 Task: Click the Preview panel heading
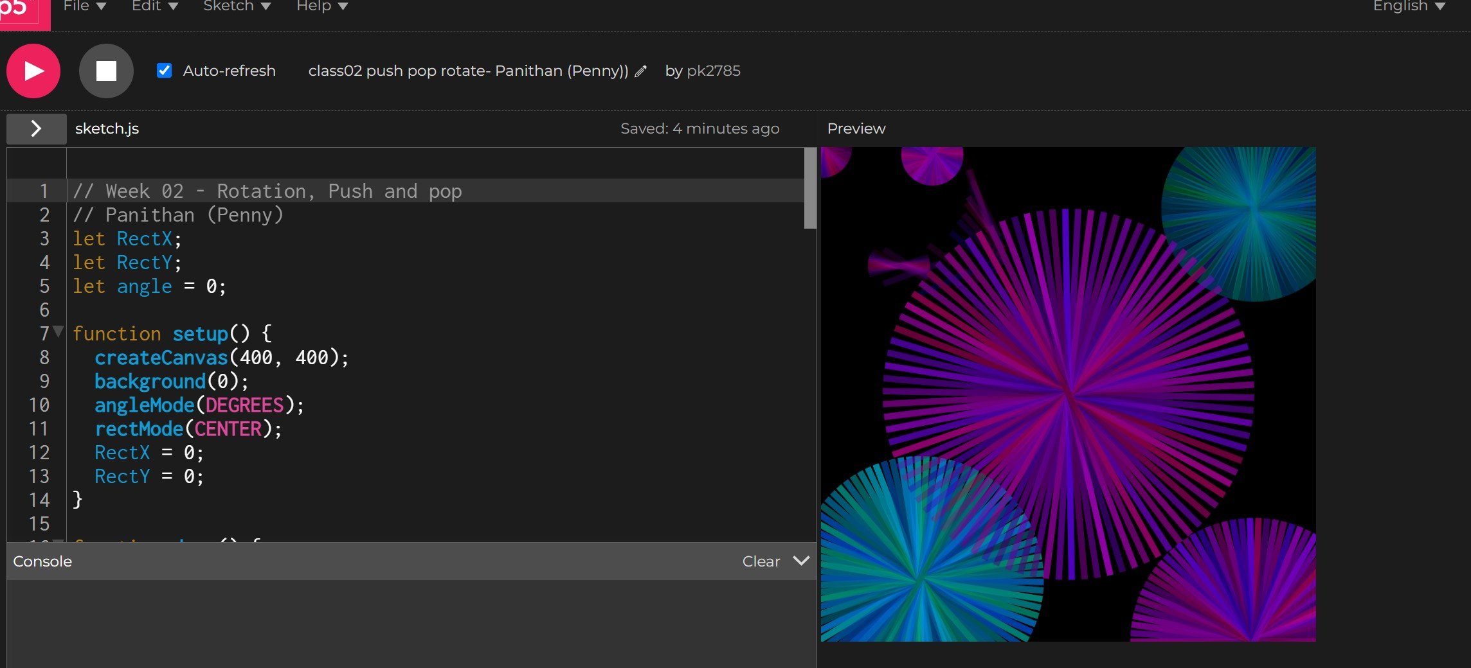[x=856, y=128]
